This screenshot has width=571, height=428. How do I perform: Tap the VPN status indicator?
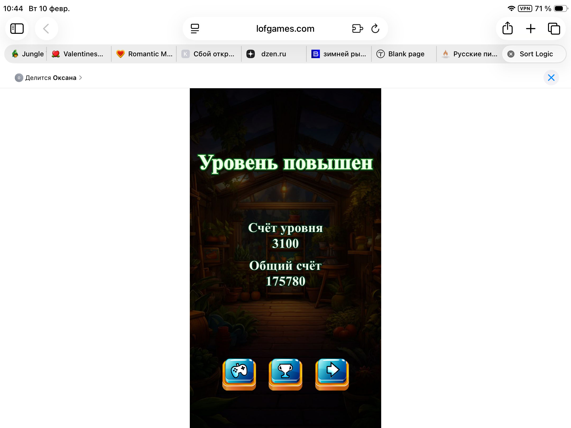click(x=525, y=8)
